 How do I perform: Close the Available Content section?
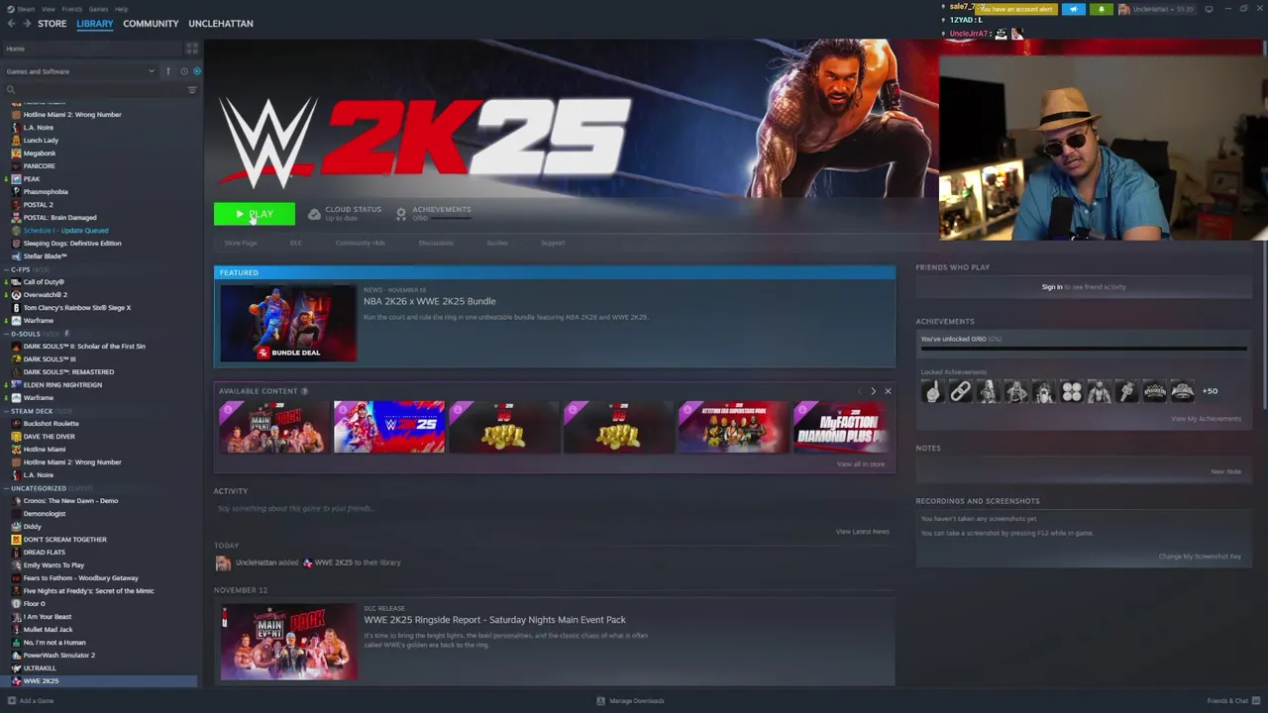[x=888, y=391]
